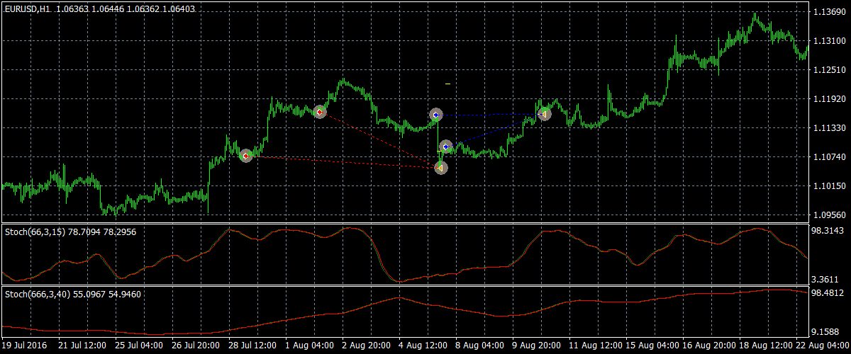Viewport: 851px width, 354px height.
Task: Click the 21 Jul 12:00 time label
Action: click(x=82, y=346)
